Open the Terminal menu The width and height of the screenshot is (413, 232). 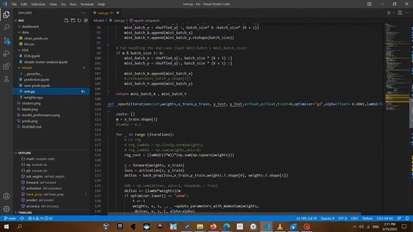point(86,4)
